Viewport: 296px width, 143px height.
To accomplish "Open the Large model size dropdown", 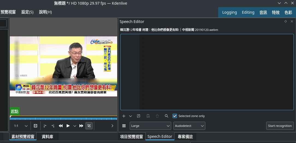I will (x=150, y=126).
